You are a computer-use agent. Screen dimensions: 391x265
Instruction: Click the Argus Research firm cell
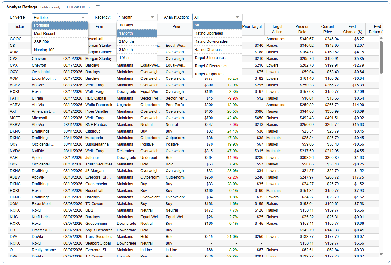[99, 230]
